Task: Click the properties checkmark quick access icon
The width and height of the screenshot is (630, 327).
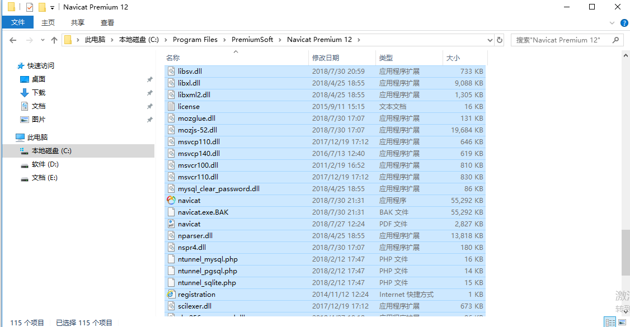Action: pyautogui.click(x=29, y=7)
